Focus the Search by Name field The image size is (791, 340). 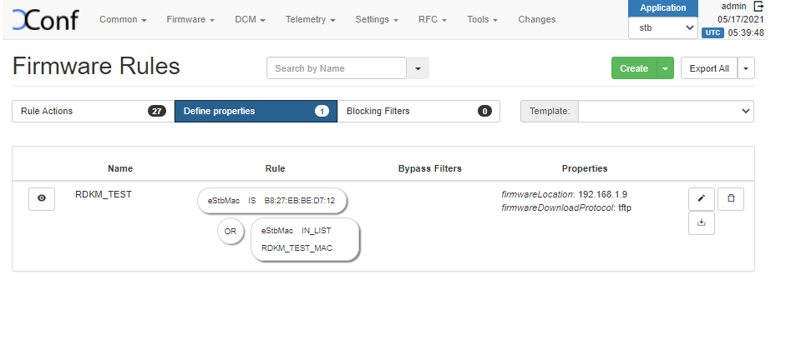pyautogui.click(x=336, y=68)
